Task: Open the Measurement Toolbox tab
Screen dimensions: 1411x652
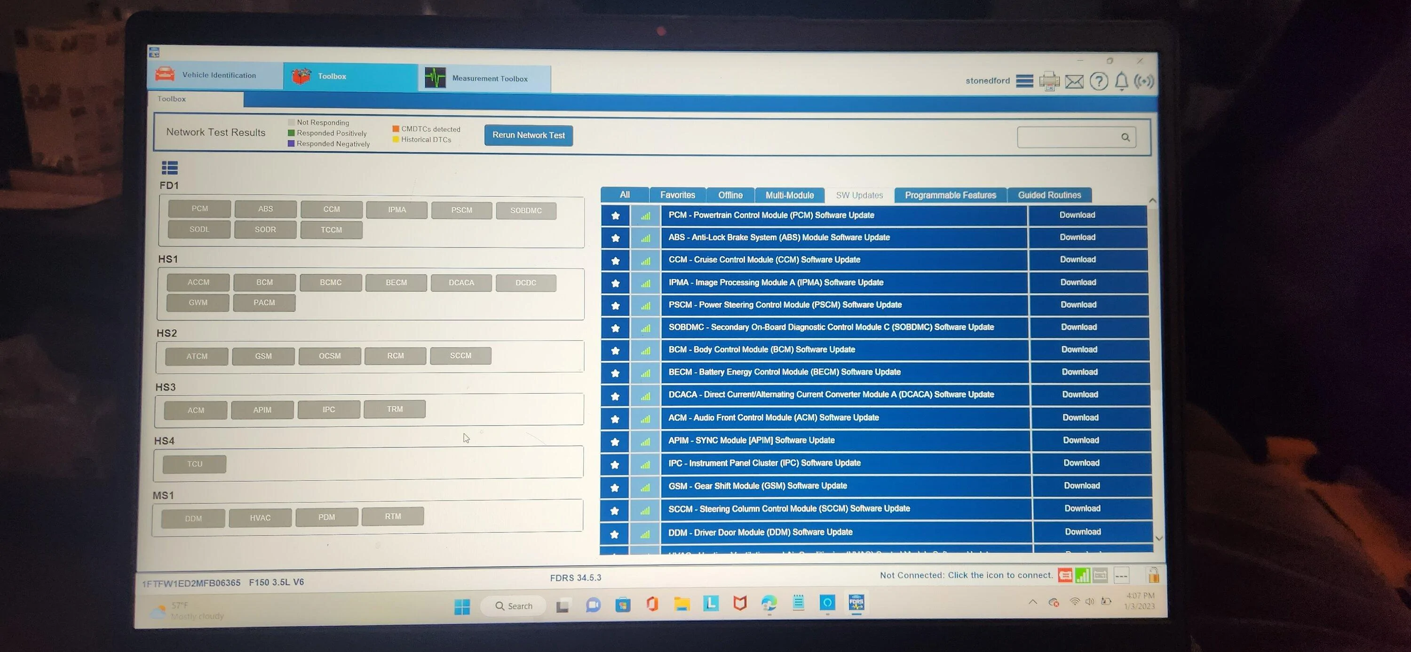Action: (485, 79)
